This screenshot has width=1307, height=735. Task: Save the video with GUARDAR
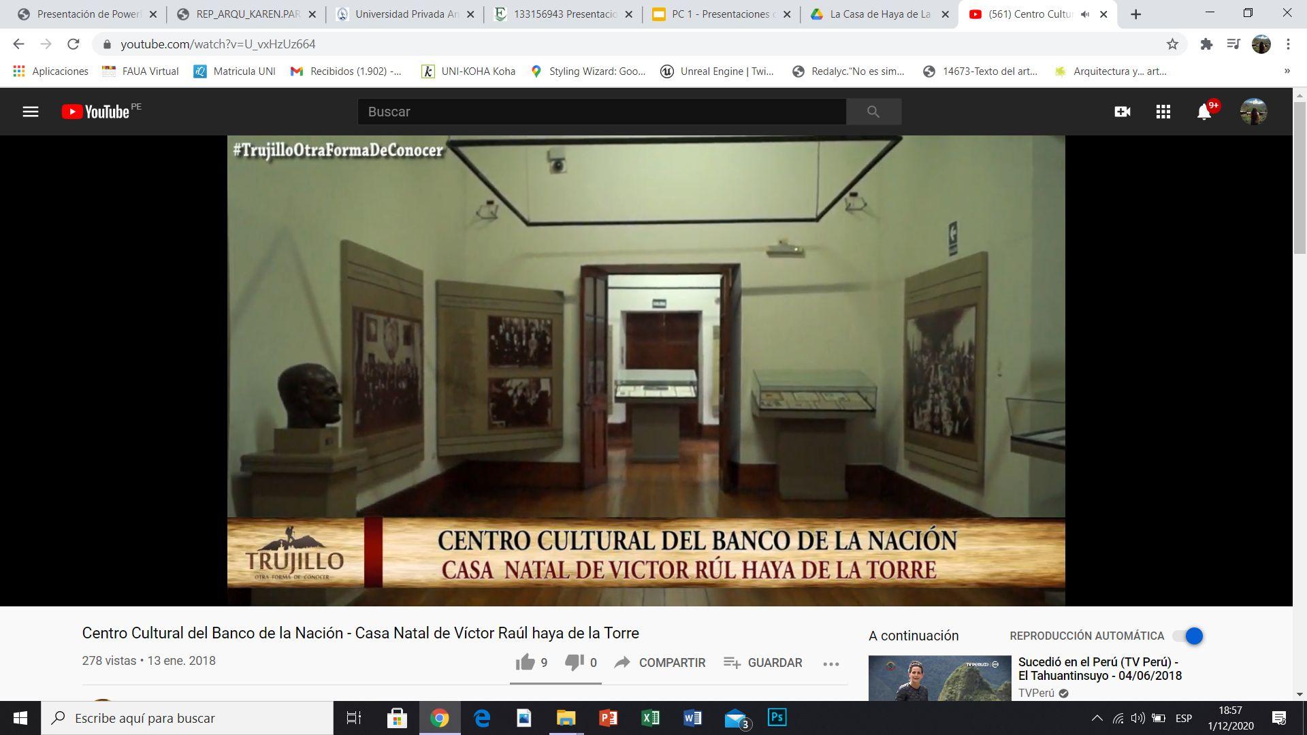coord(763,662)
